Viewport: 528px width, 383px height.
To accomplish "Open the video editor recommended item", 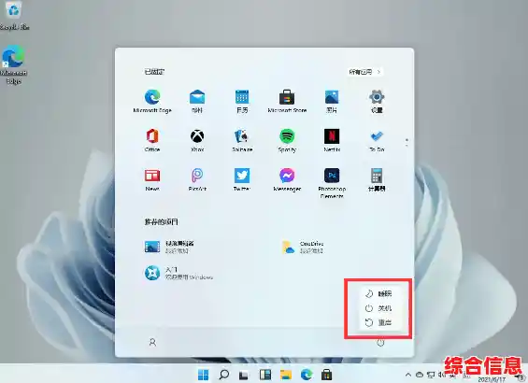I will pos(169,247).
